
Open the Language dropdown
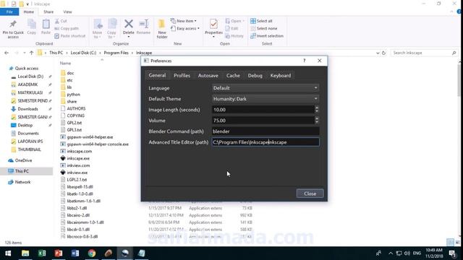(266, 88)
